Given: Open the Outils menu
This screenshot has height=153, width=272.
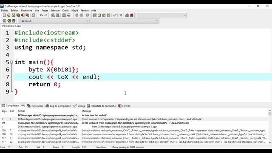Looking at the screenshot, I should (65, 10).
